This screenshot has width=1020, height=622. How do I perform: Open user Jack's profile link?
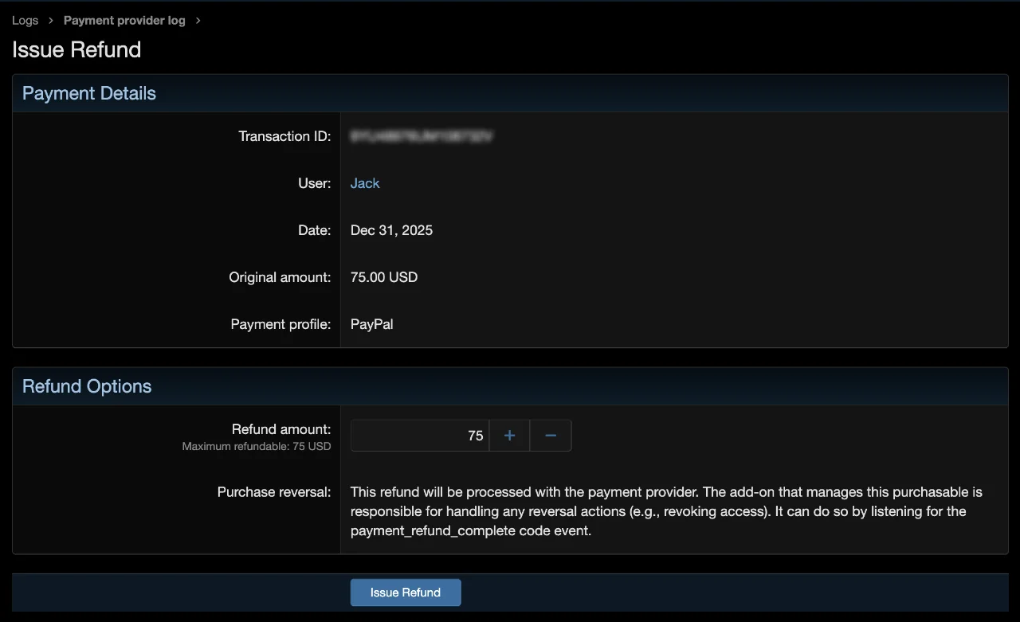pos(365,183)
